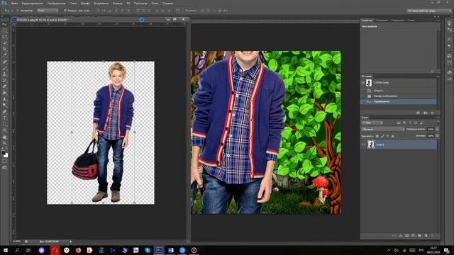Select the Lasso tool
This screenshot has height=255, width=454.
pos(5,36)
